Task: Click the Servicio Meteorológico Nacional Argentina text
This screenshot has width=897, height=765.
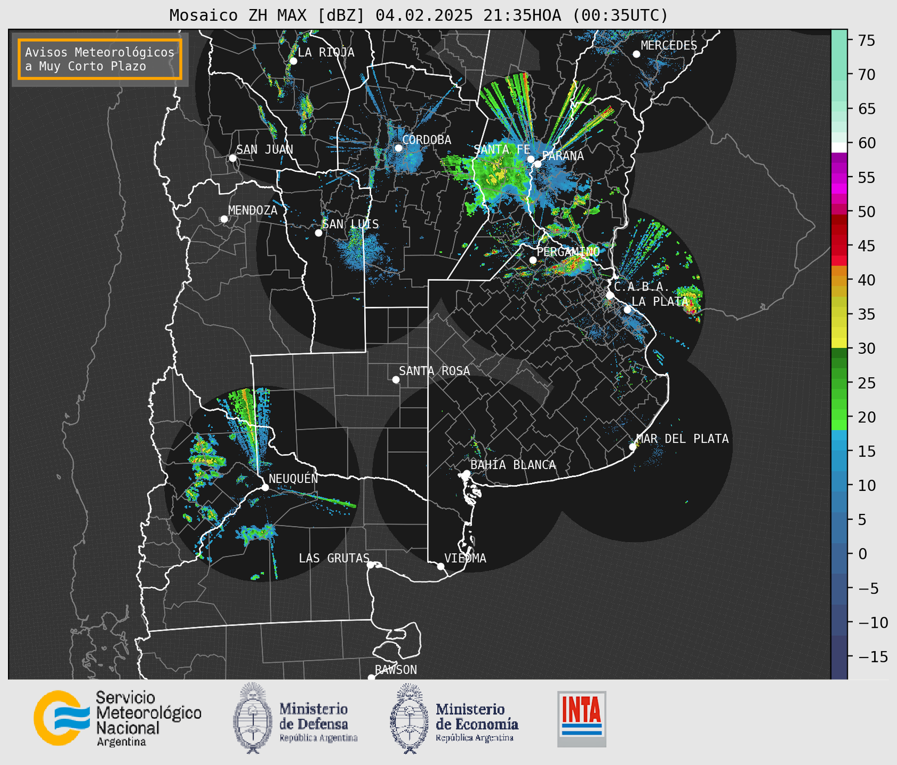Action: (x=149, y=719)
